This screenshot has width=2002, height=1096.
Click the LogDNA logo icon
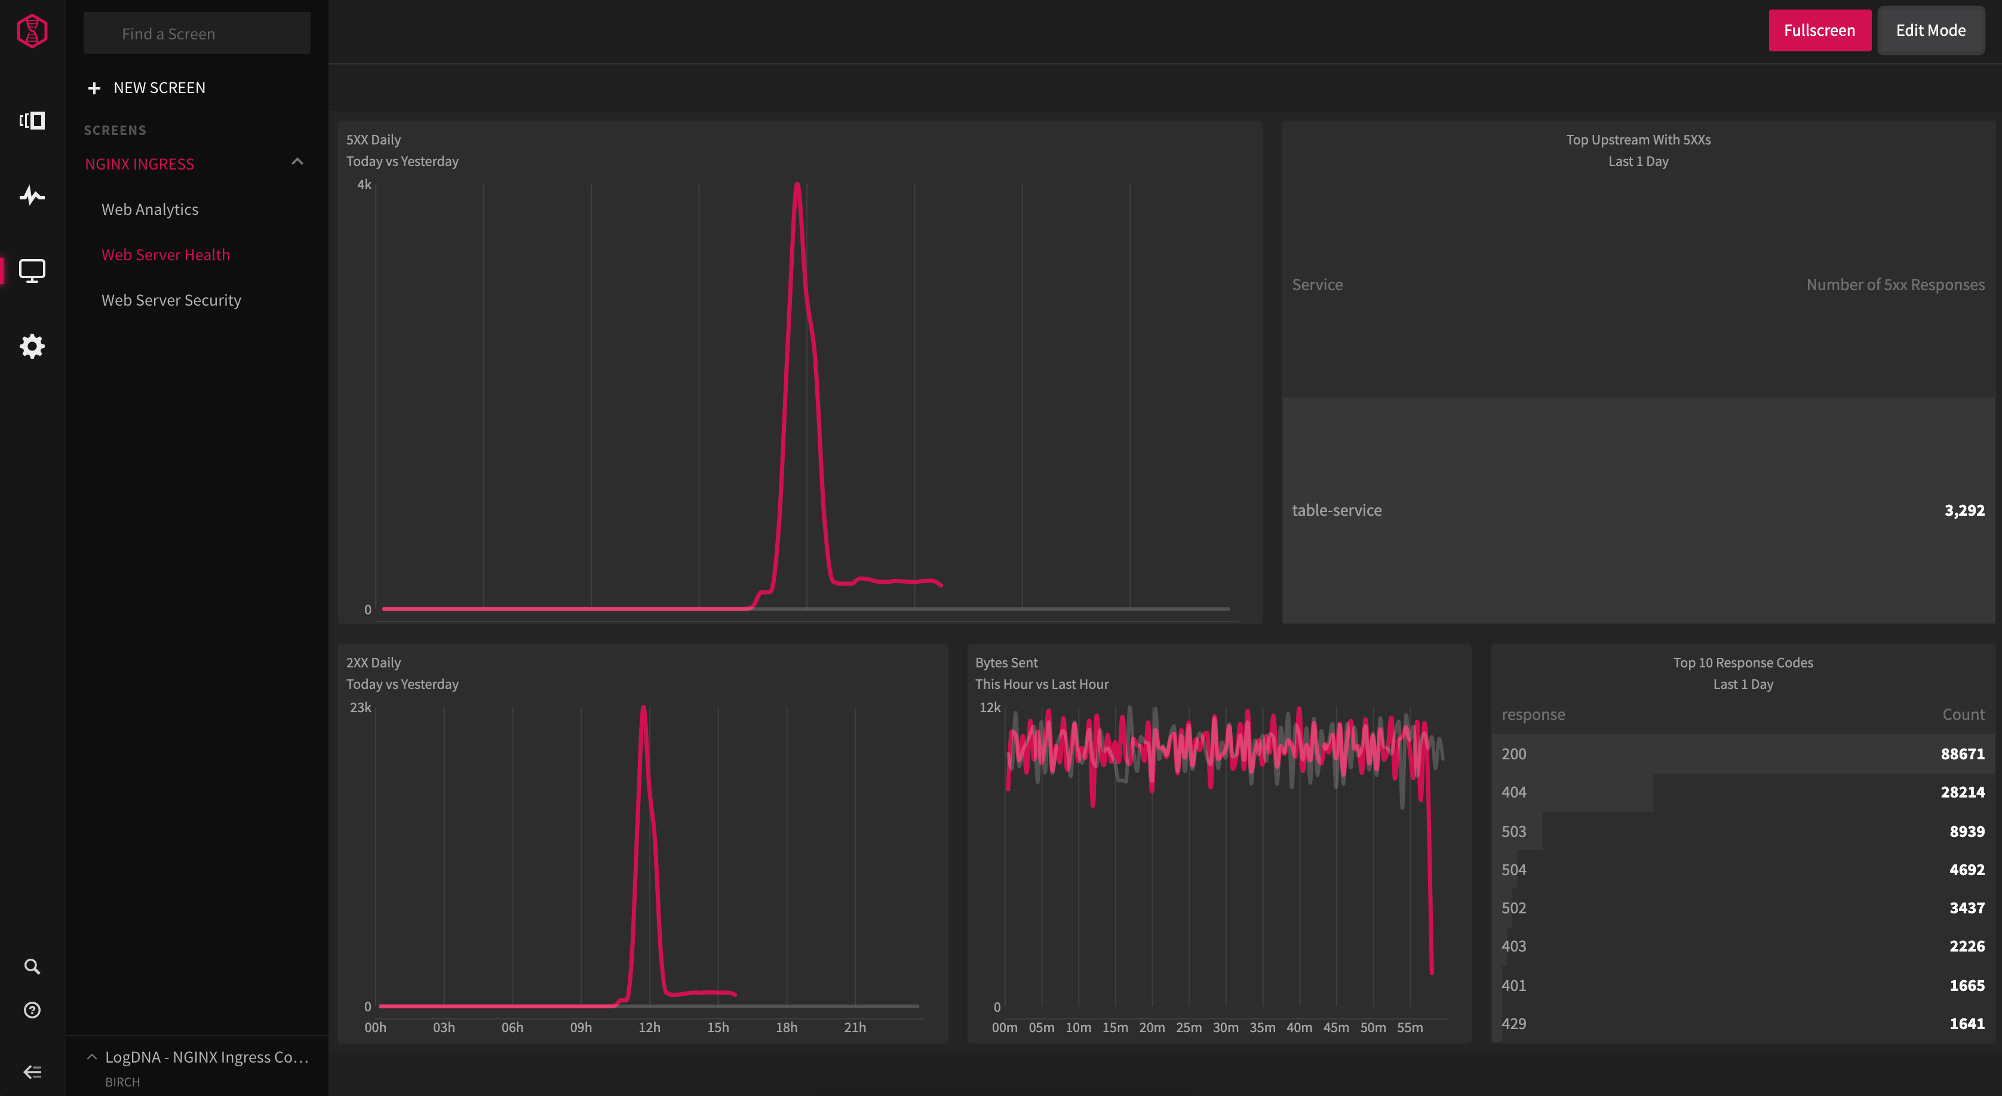[x=32, y=31]
